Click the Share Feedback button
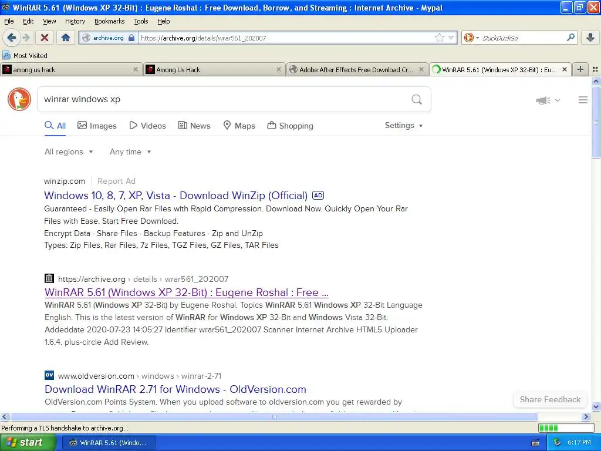The image size is (601, 451). click(550, 399)
